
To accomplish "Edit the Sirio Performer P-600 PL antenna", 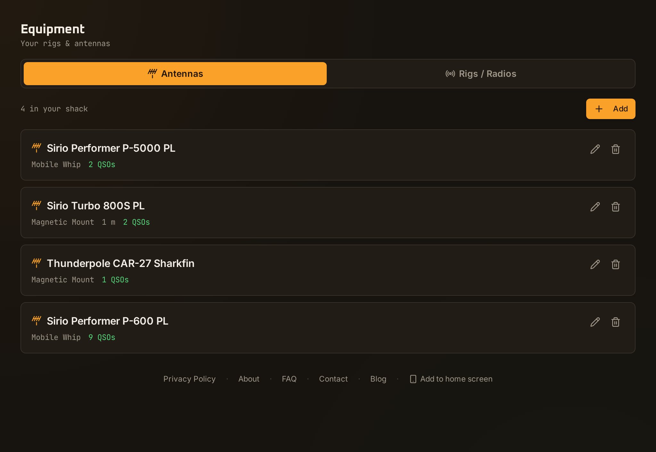I will tap(595, 322).
